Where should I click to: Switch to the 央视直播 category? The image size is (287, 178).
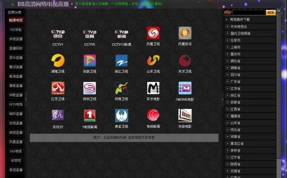[16, 39]
